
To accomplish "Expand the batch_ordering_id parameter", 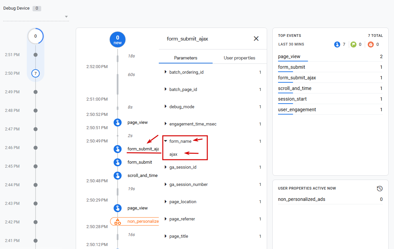I will point(165,72).
